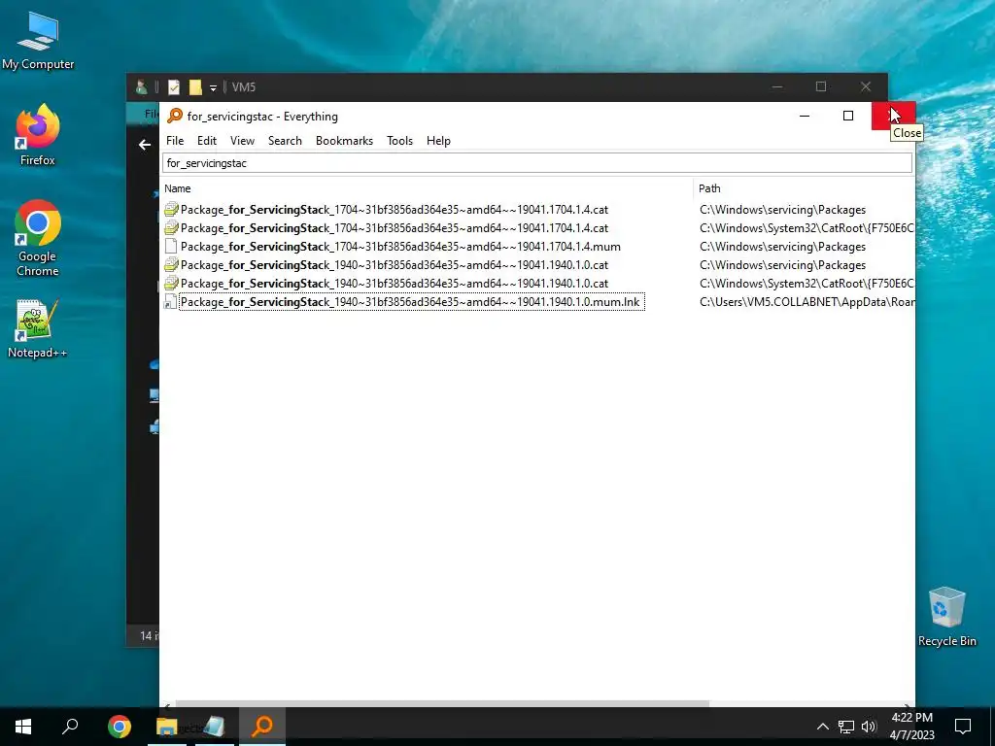Maximize the Everything window
The height and width of the screenshot is (746, 995).
tap(847, 116)
